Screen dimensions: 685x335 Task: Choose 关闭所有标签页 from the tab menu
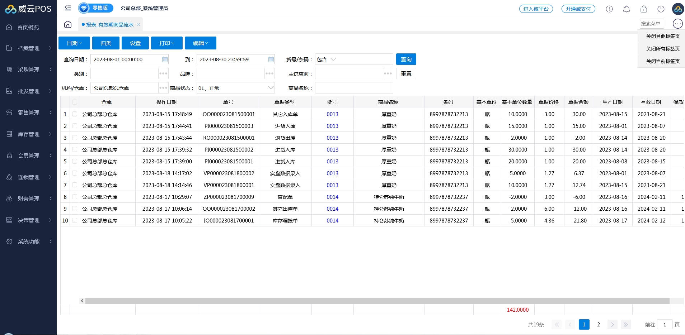662,49
